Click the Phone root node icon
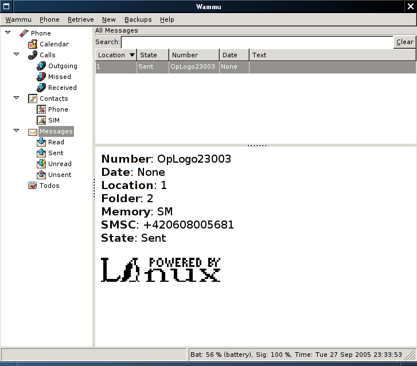The image size is (417, 366). tap(24, 33)
